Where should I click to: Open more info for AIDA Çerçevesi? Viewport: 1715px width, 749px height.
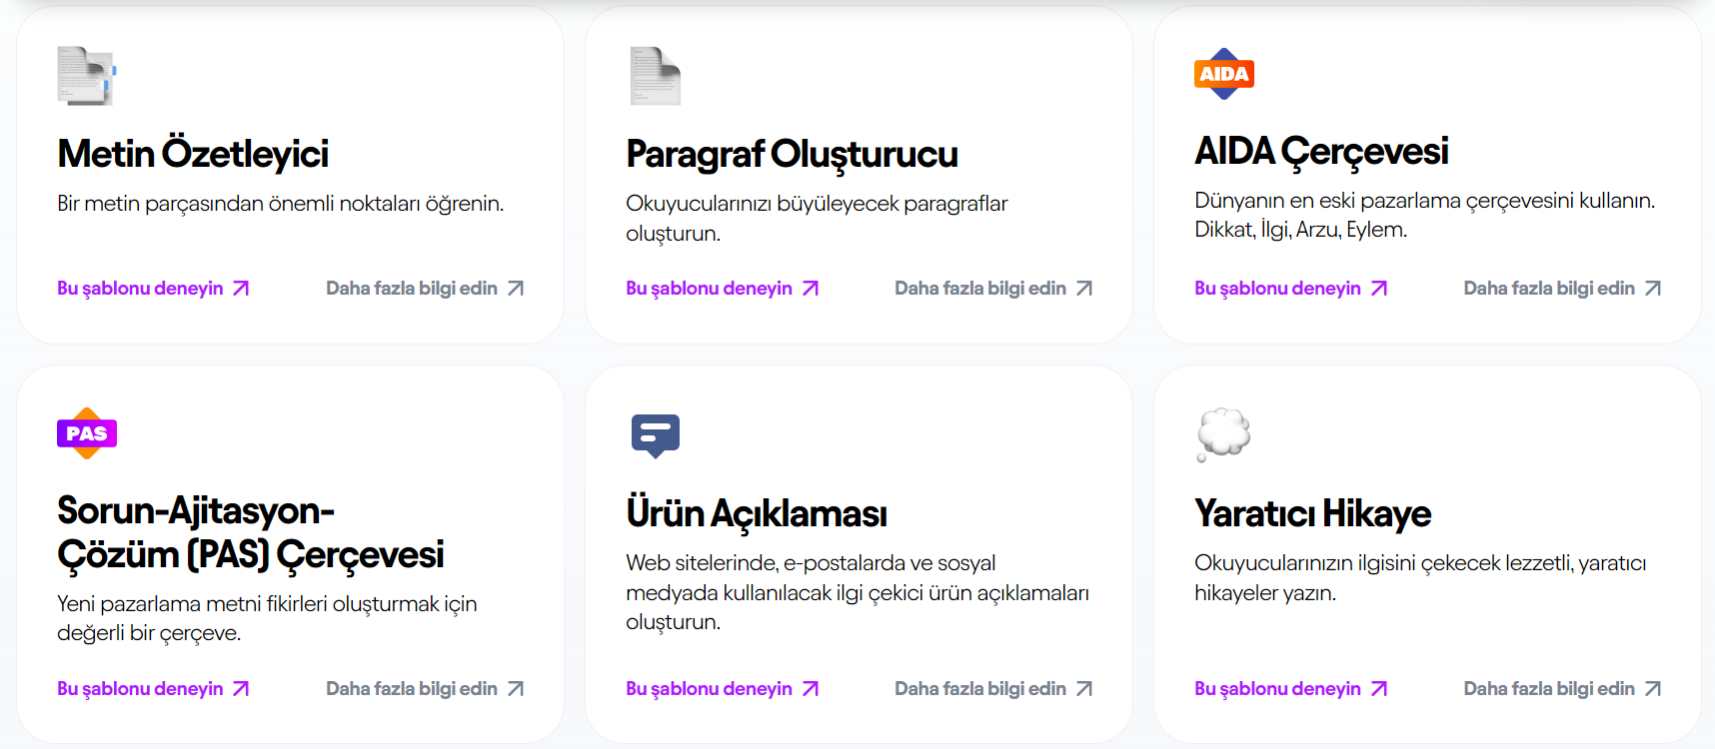[1562, 289]
